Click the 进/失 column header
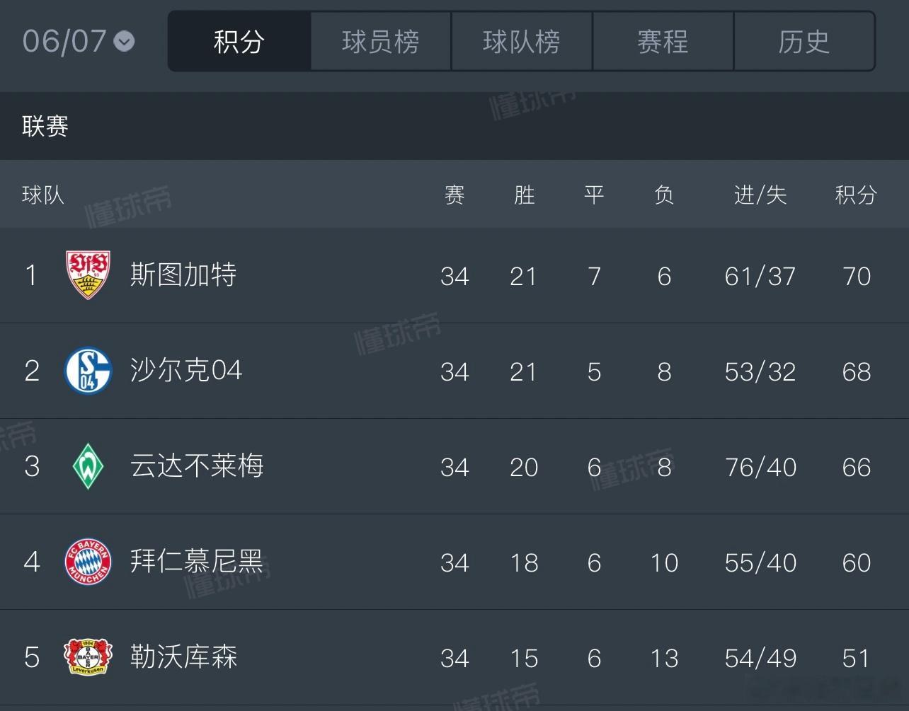 tap(760, 195)
